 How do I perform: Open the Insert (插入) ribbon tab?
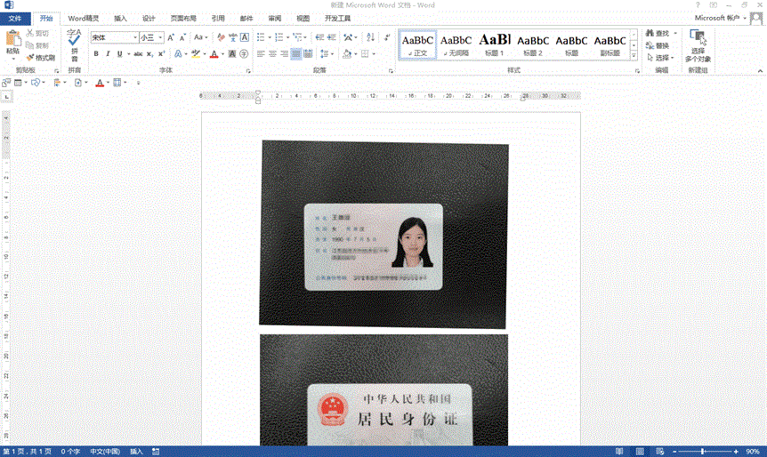pos(120,18)
